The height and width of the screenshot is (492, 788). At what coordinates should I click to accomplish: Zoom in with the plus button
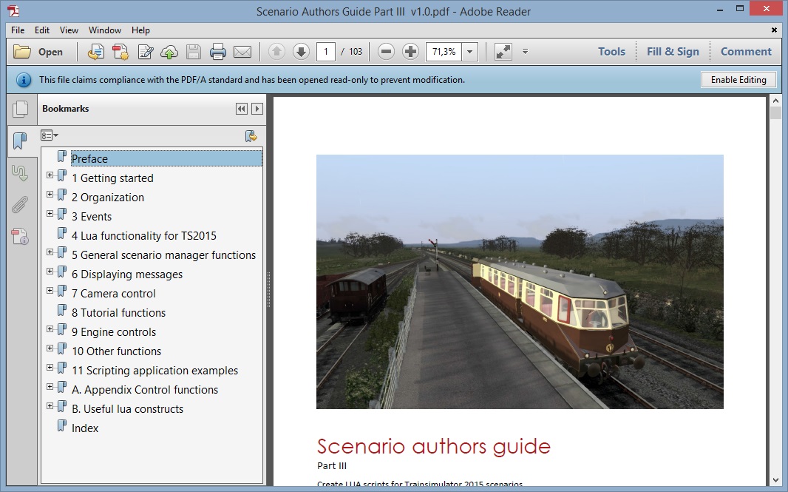[x=410, y=51]
